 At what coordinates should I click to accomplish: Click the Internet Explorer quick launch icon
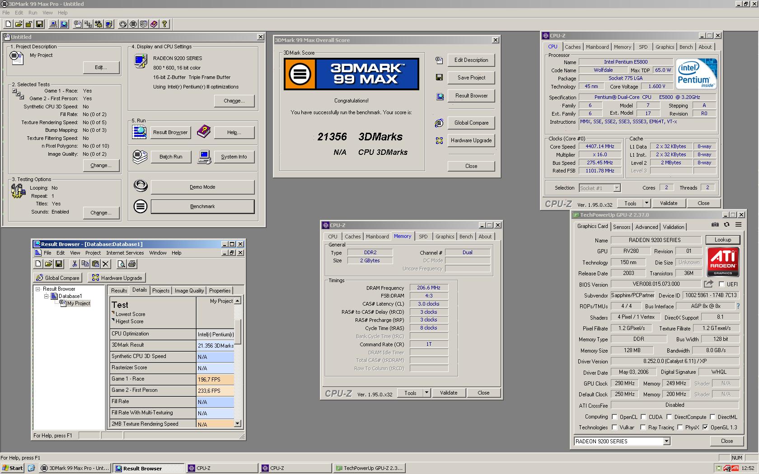point(31,468)
